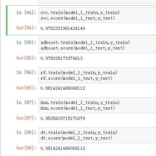Click the line rf.train(model_1_train,y_train)
Viewport: 156px width, 156px height.
point(79,73)
